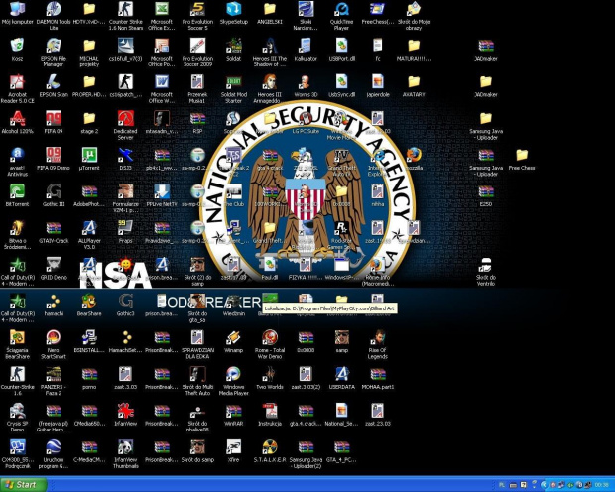The width and height of the screenshot is (615, 492).
Task: Launch the Nero StartSmart shortcut
Action: (54, 337)
